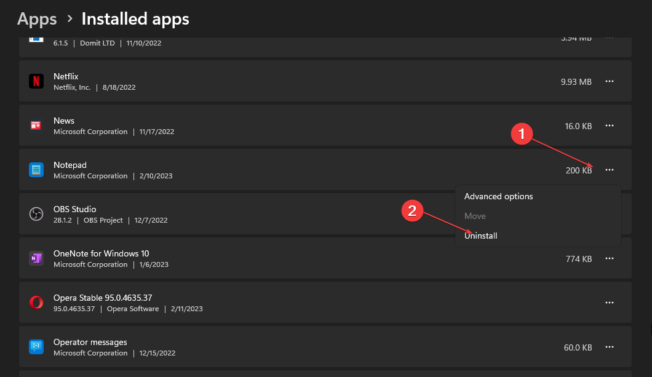The height and width of the screenshot is (377, 652).
Task: Open the three-dot menu for News
Action: click(x=610, y=125)
